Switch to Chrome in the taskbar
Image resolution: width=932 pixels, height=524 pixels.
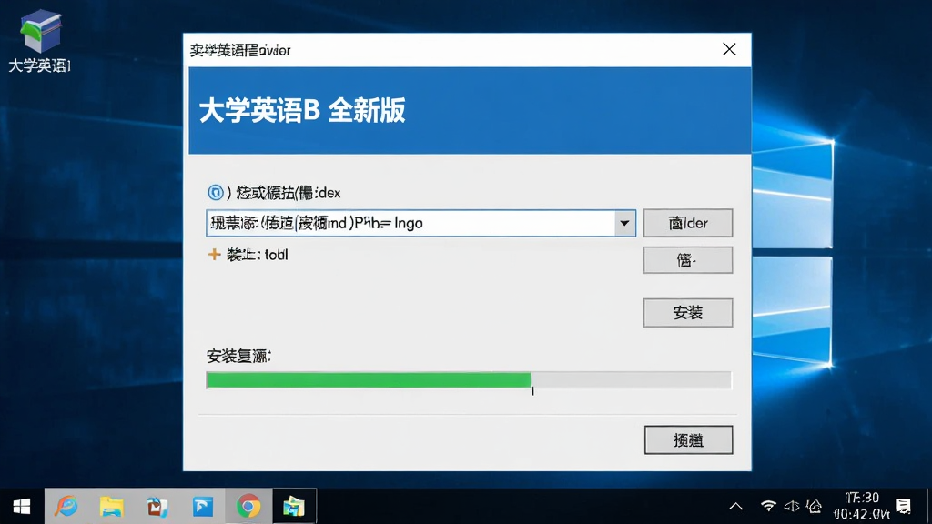(x=248, y=506)
